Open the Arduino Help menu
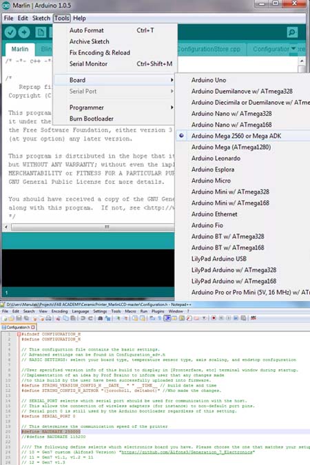Screen dimensions: 310x465 pyautogui.click(x=79, y=18)
